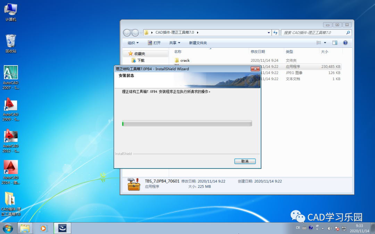Open the media player taskbar button
This screenshot has width=375, height=234.
click(43, 228)
